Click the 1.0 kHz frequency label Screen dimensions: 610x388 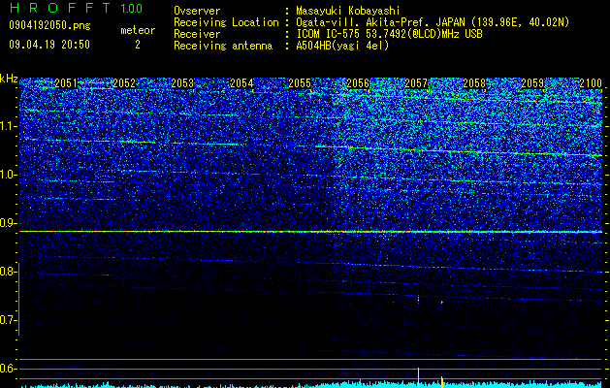[9, 175]
